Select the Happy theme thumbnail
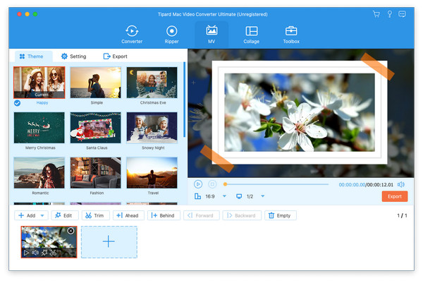 [39, 83]
